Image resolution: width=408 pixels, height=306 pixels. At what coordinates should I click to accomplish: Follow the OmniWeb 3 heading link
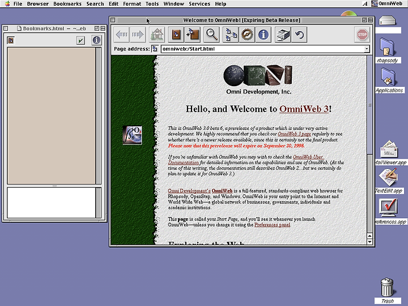coord(304,109)
